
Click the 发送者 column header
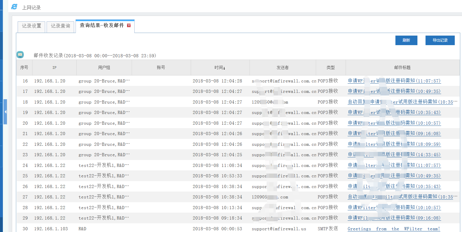pyautogui.click(x=283, y=68)
